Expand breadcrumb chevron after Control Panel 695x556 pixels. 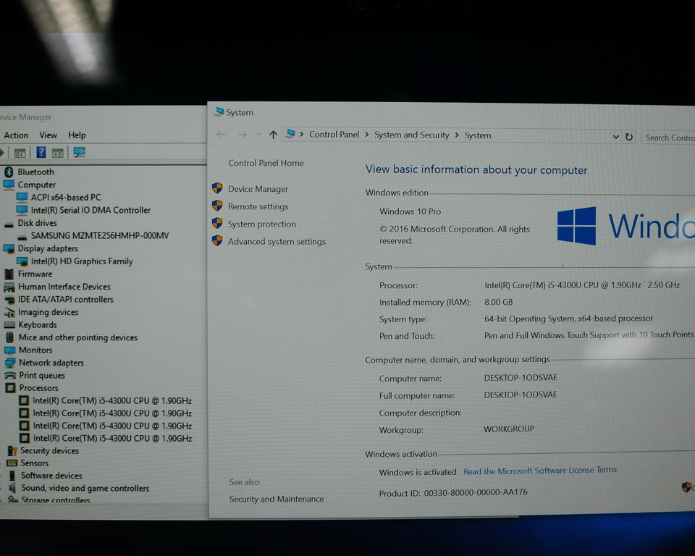click(x=367, y=135)
